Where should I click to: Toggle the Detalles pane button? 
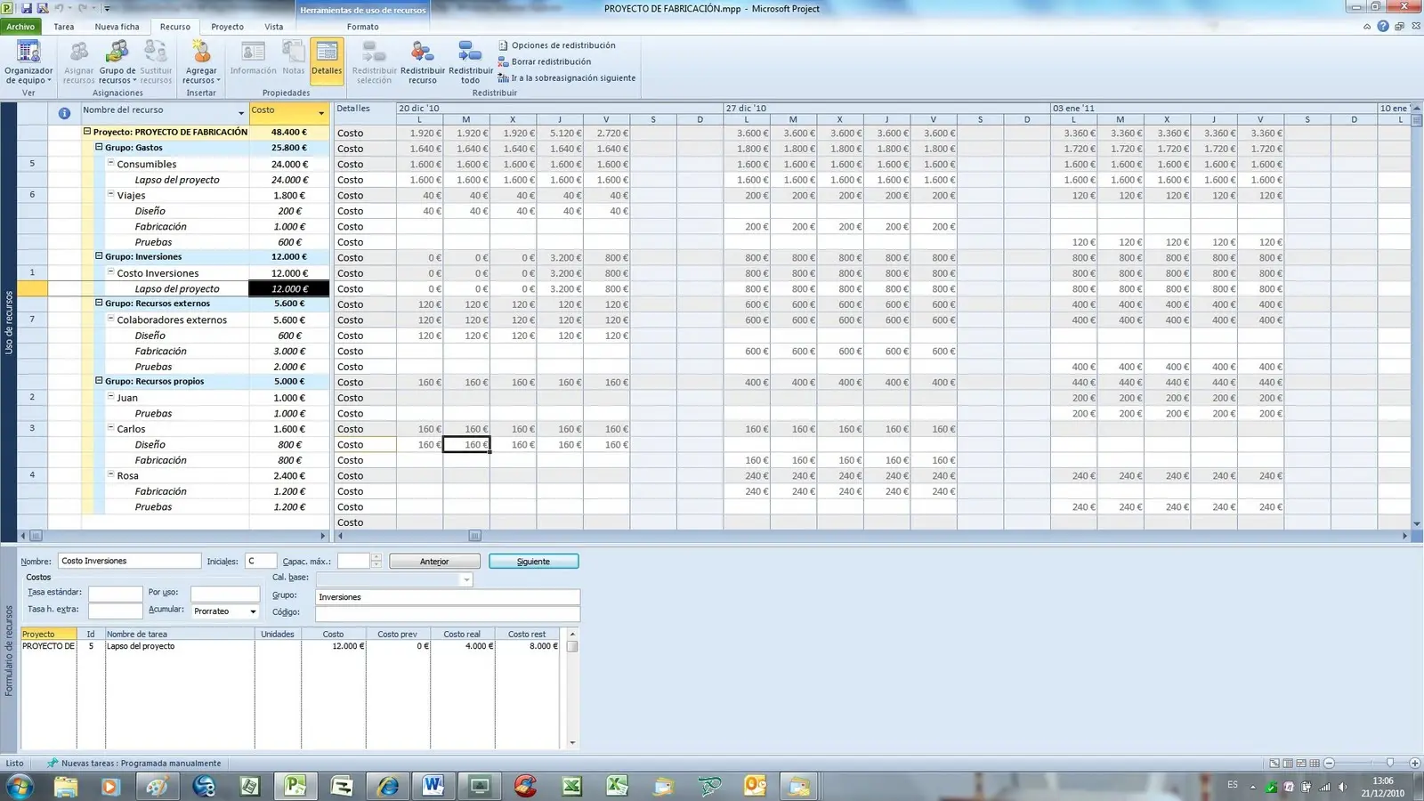click(x=327, y=62)
